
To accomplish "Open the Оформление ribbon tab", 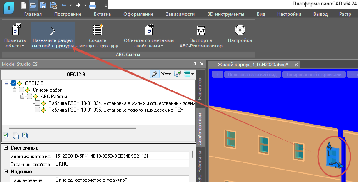I will pos(138,14).
